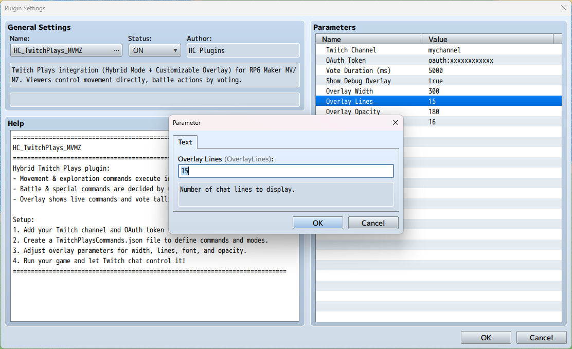The image size is (572, 349).
Task: Select the Vote Duration (ms) parameter row
Action: click(x=438, y=70)
